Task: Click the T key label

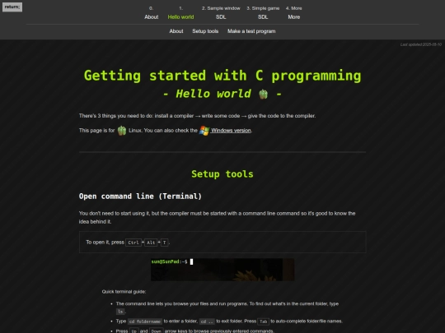Action: 164,243
